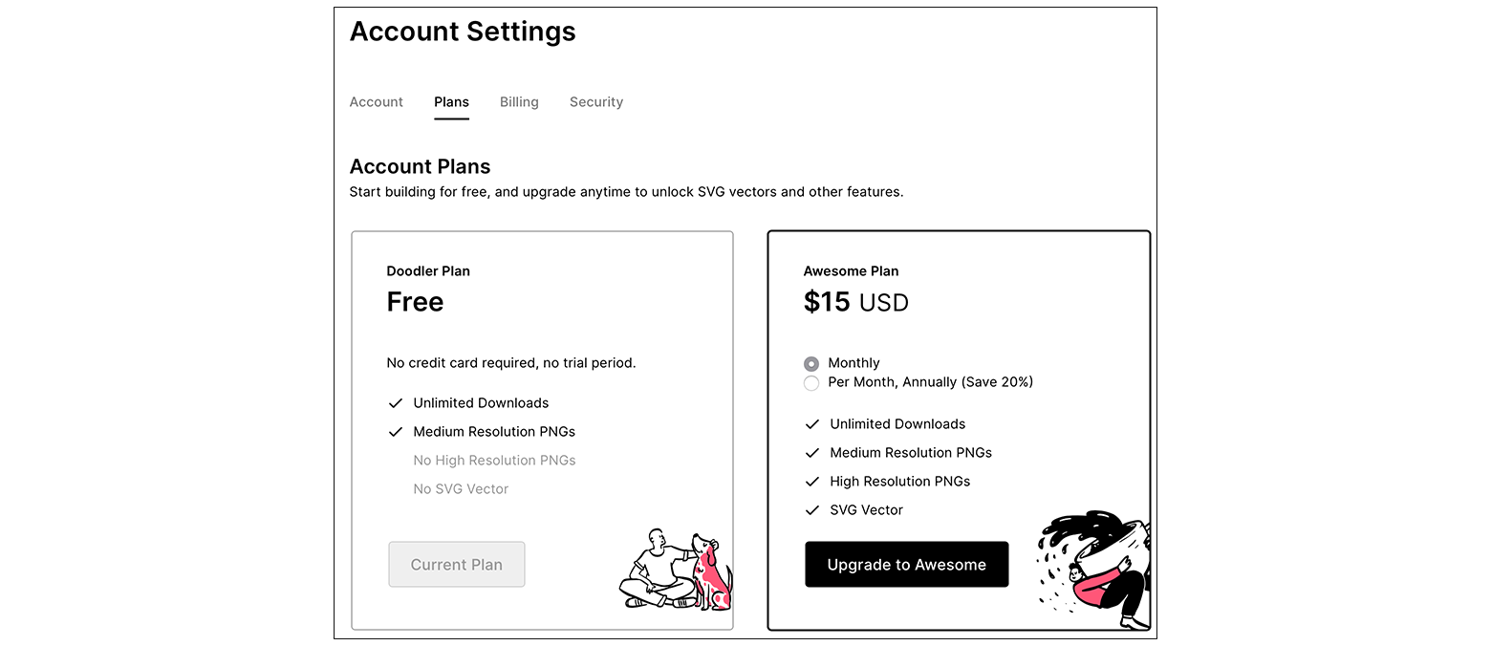1491x646 pixels.
Task: Click checkmark beside High Resolution PNGs
Action: point(812,482)
